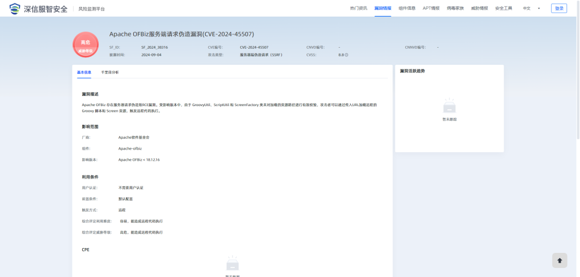Click the 漏洞描述 heading

click(90, 94)
